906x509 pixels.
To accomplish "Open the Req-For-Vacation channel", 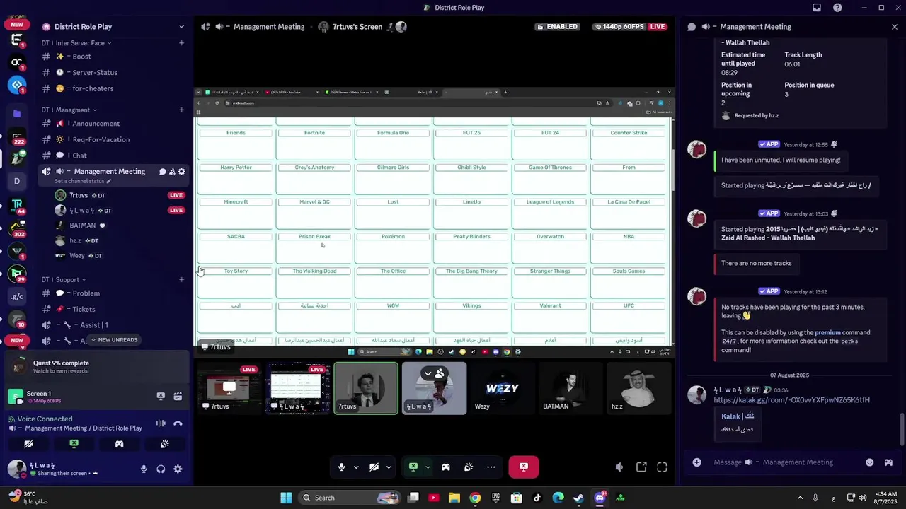I will [x=113, y=139].
